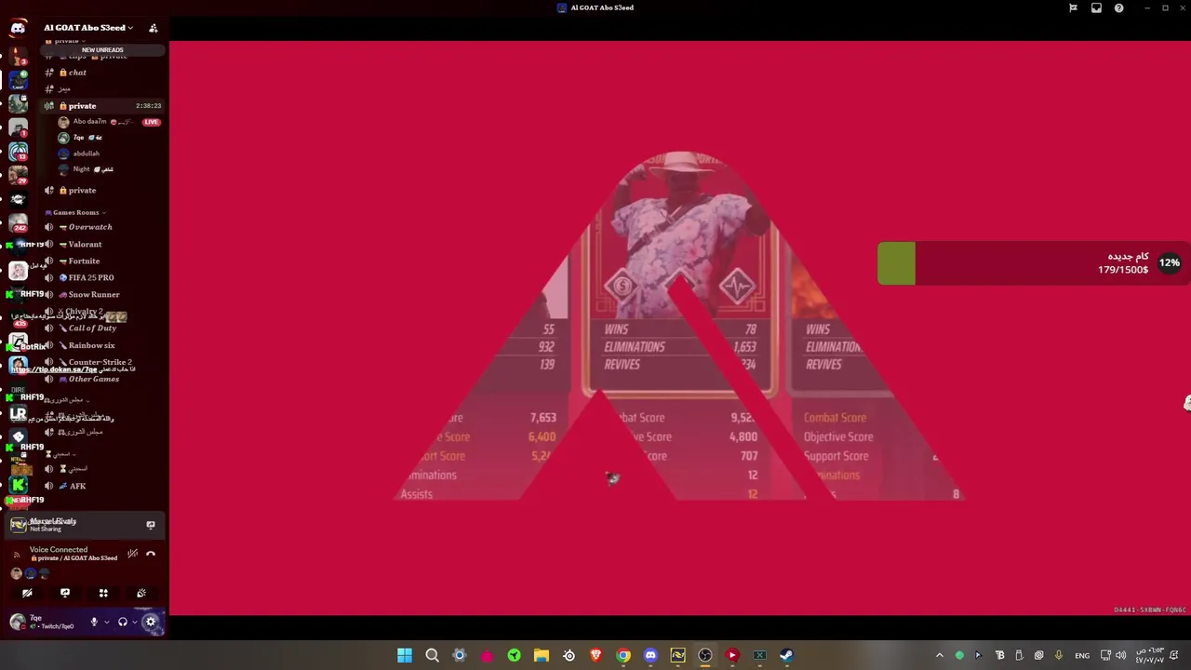The image size is (1191, 670).
Task: Open Abo daa7m's LIVE stream badge
Action: click(x=152, y=122)
